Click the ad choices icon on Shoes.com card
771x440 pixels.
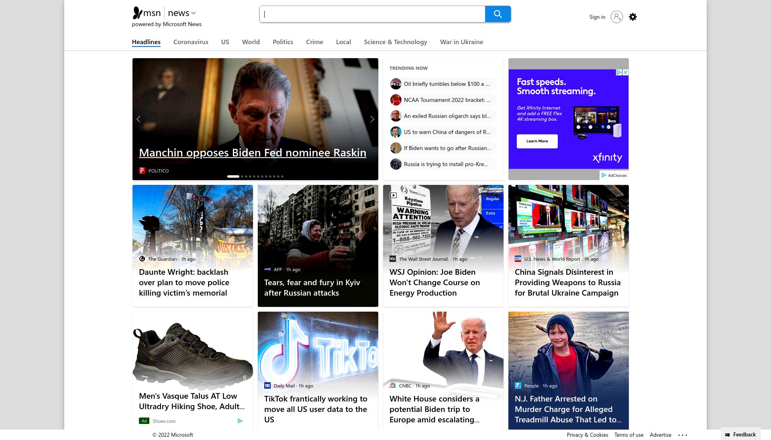click(240, 421)
